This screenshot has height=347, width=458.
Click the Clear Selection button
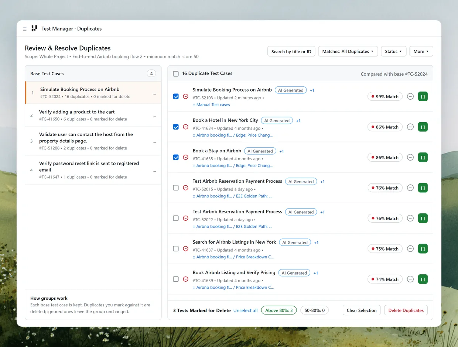point(362,310)
